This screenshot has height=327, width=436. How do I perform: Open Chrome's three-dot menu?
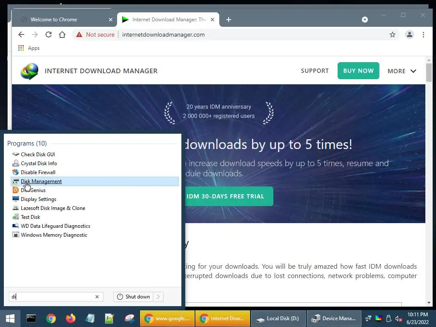pyautogui.click(x=423, y=34)
